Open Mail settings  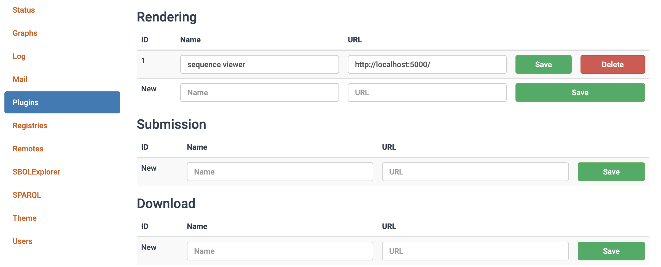(20, 79)
